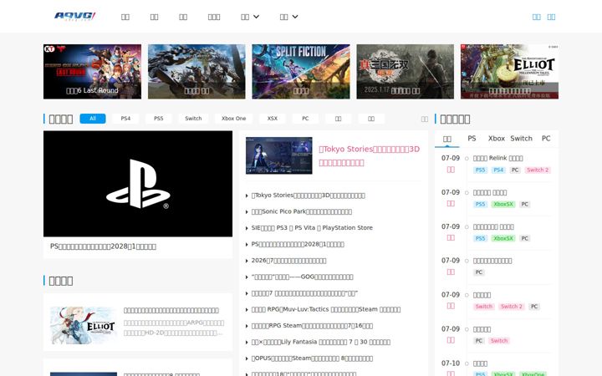602x376 pixels.
Task: Open the Elliot article thumbnail in the lower-left section
Action: pyautogui.click(x=84, y=325)
